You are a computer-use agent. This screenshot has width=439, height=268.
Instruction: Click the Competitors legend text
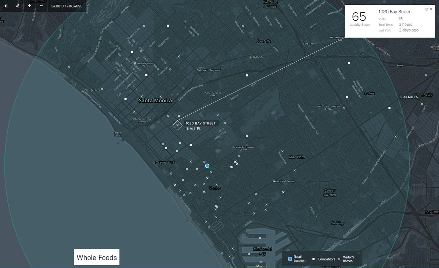[327, 259]
